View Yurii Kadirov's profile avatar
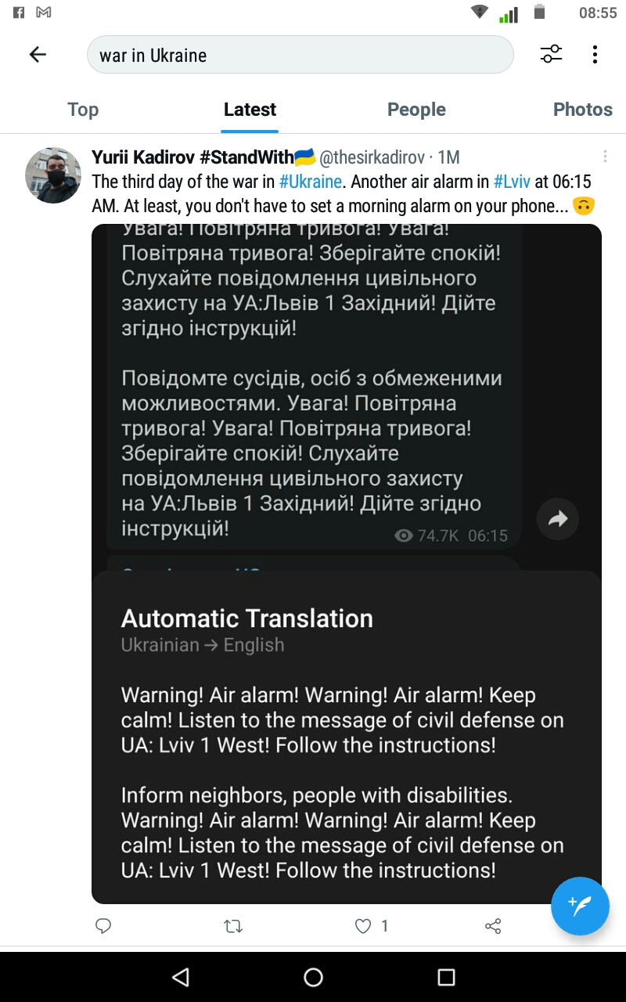This screenshot has height=1002, width=626. click(53, 175)
